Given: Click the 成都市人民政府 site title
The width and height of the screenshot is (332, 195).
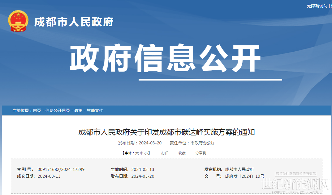Looking at the screenshot, I should [74, 22].
